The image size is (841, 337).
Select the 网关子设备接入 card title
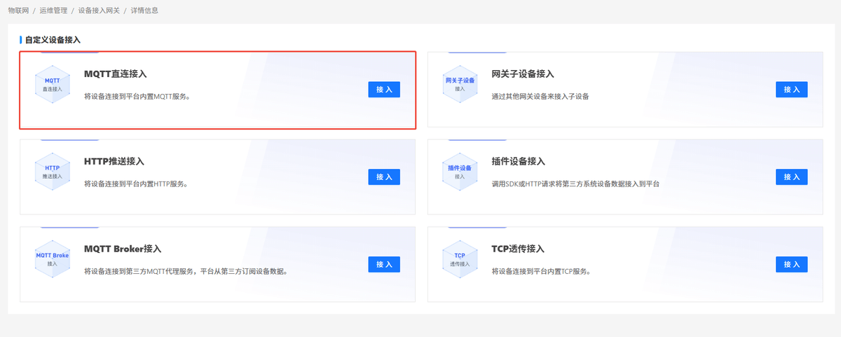523,74
